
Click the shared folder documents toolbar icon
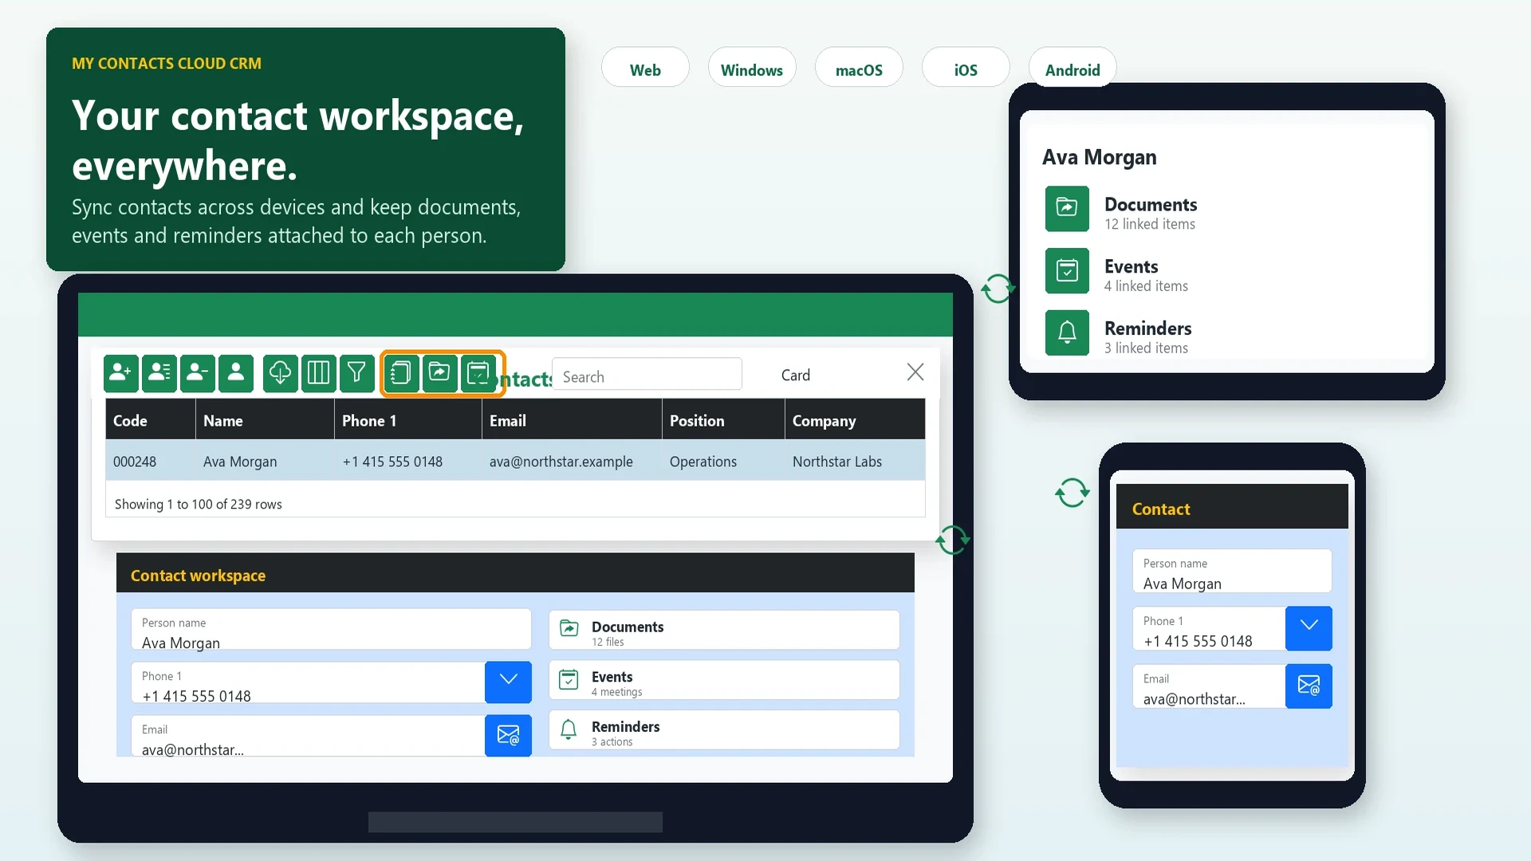[439, 372]
